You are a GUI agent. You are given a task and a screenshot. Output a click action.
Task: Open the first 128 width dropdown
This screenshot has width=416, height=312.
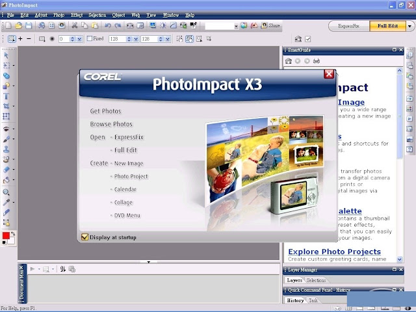[136, 39]
